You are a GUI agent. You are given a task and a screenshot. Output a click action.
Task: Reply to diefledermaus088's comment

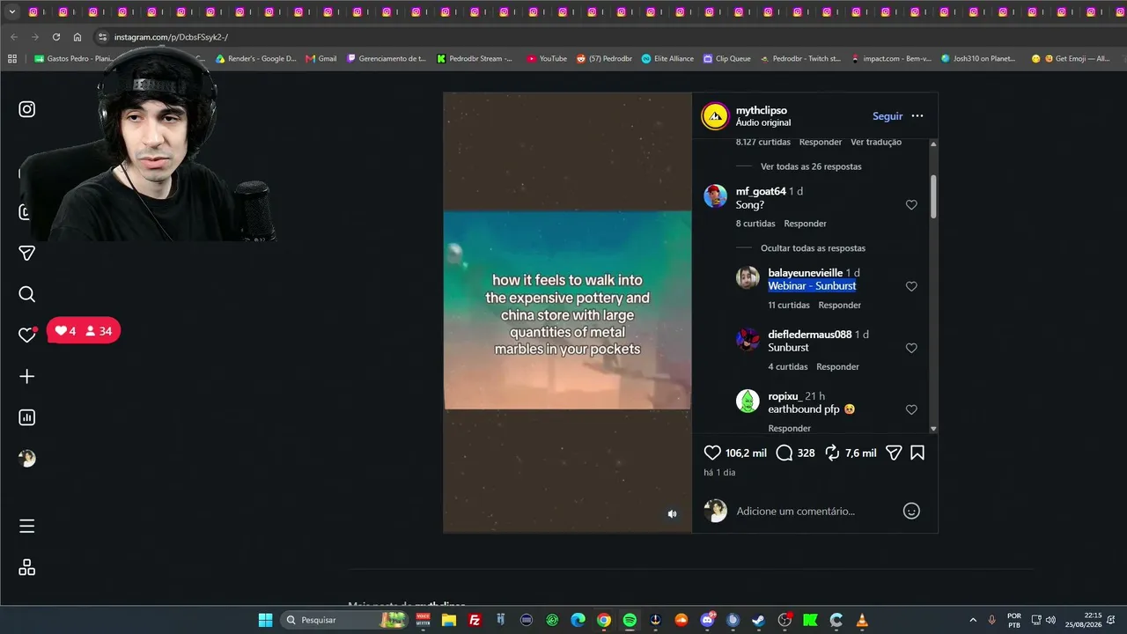point(837,367)
